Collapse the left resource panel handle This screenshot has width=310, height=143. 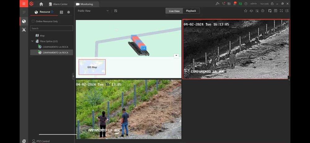click(73, 76)
